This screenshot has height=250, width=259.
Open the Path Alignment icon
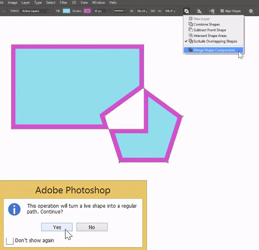click(x=199, y=11)
